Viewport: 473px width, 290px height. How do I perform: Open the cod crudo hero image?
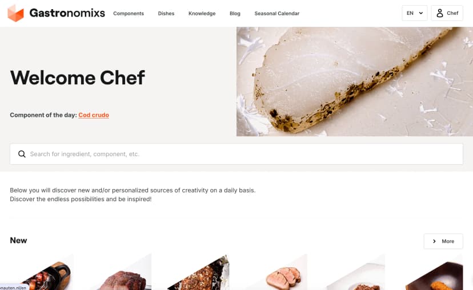point(355,81)
